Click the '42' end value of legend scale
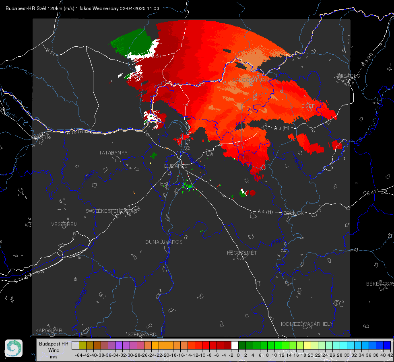This screenshot has height=362, width=394. click(390, 355)
